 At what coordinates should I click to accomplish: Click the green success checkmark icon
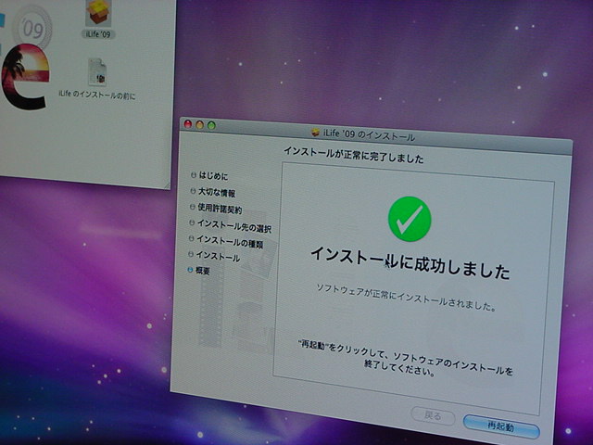coord(410,219)
